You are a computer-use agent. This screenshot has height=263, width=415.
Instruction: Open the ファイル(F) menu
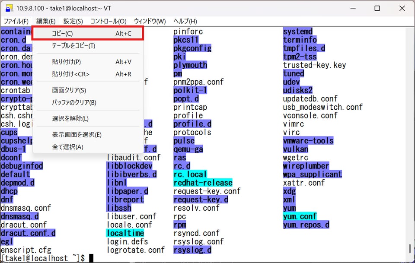coord(16,21)
